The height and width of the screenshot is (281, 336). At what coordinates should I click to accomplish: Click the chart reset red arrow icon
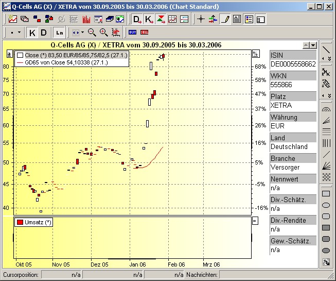(x=116, y=32)
